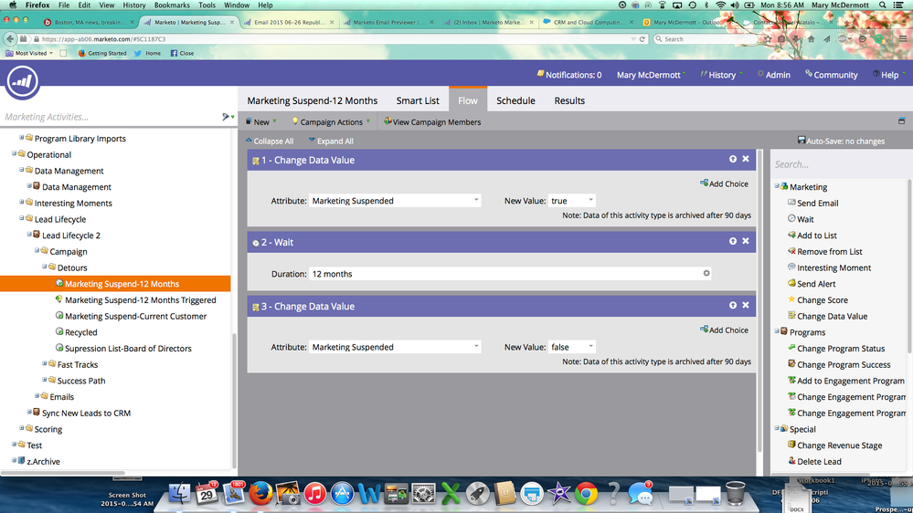913x513 pixels.
Task: Click the Wait Duration field showing 12 months
Action: [504, 273]
